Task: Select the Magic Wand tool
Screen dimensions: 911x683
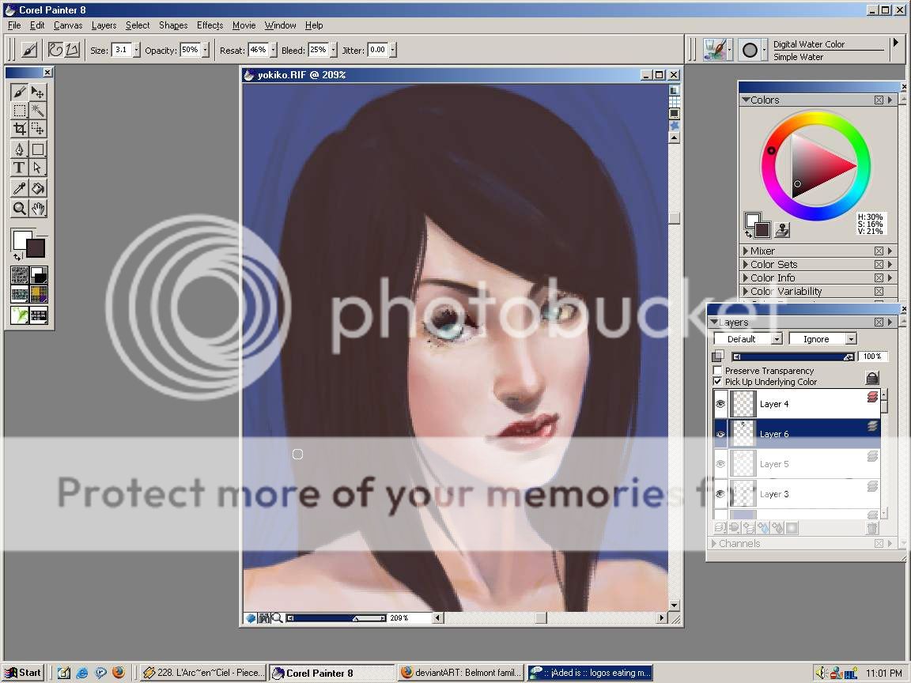Action: tap(38, 111)
